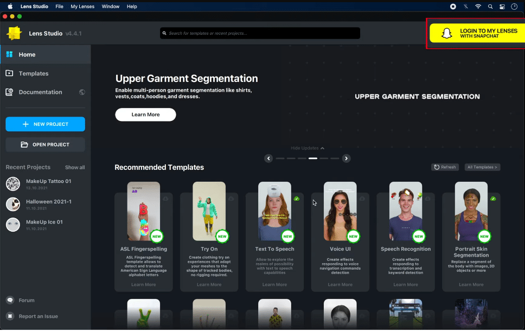Click the green check icon on Portrait Skin Segmentation
The width and height of the screenshot is (525, 331).
[493, 199]
